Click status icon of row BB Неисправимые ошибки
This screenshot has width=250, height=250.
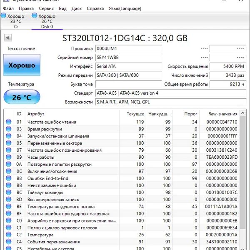point(9,185)
